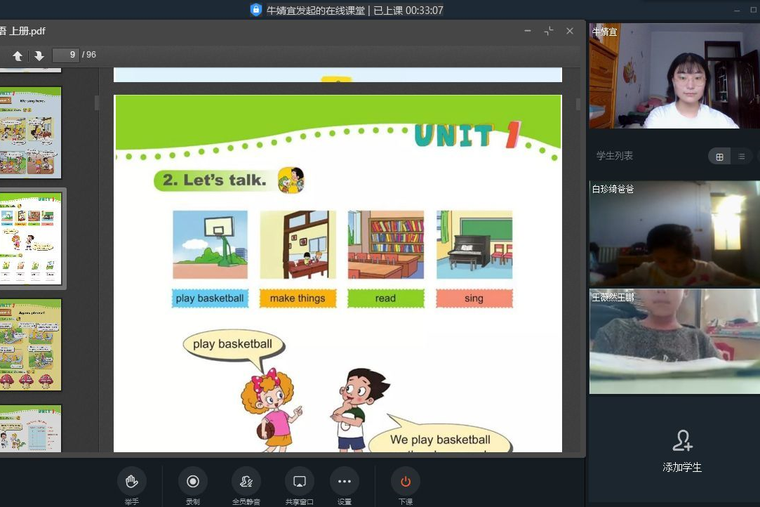
Task: Click the library bookshelf picture
Action: tap(386, 244)
